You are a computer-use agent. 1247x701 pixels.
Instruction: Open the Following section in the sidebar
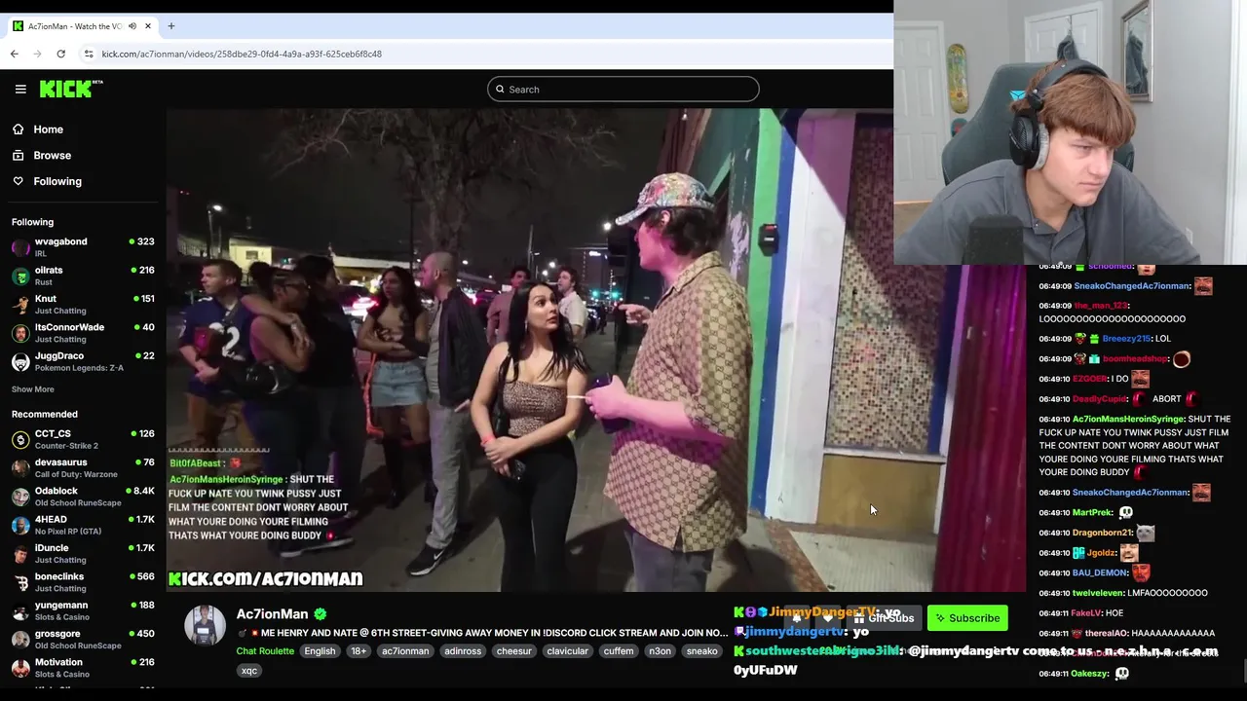click(x=57, y=181)
